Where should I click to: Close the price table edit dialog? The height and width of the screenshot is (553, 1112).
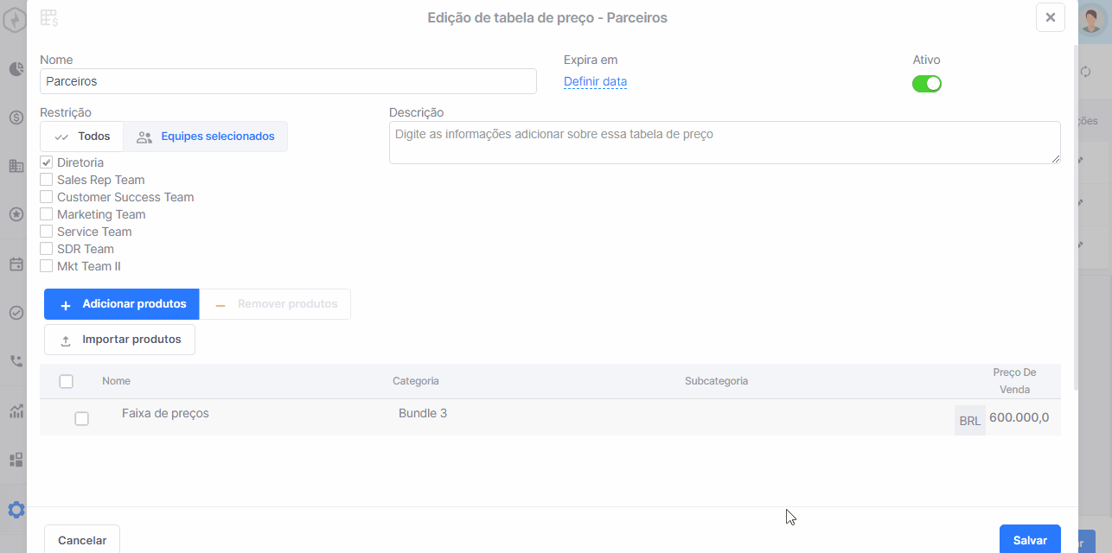pos(1050,17)
